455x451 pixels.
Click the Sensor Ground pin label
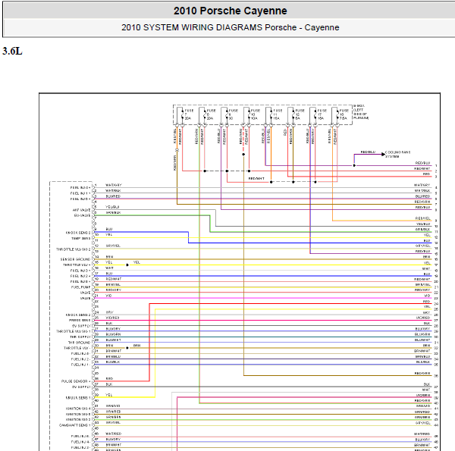75,259
